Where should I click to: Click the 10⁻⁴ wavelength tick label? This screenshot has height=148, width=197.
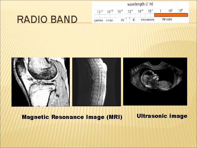coord(140,11)
